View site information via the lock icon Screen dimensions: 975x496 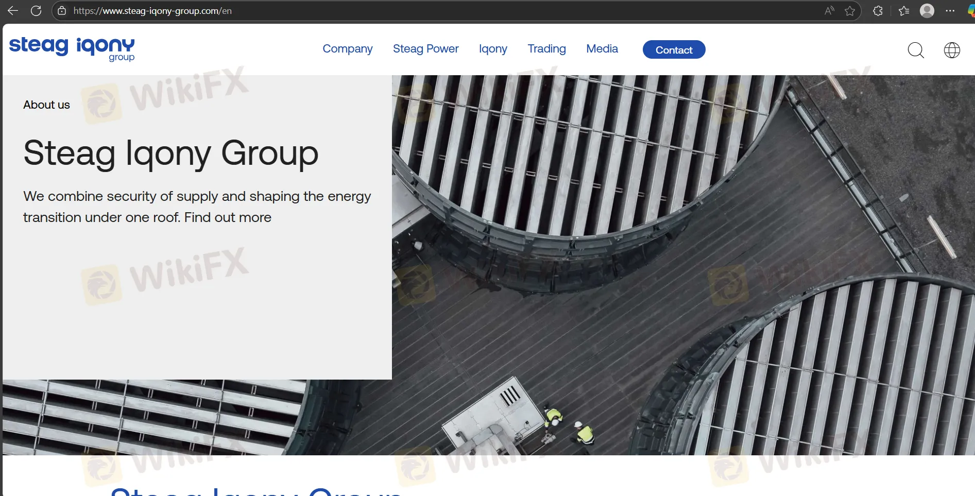tap(62, 11)
